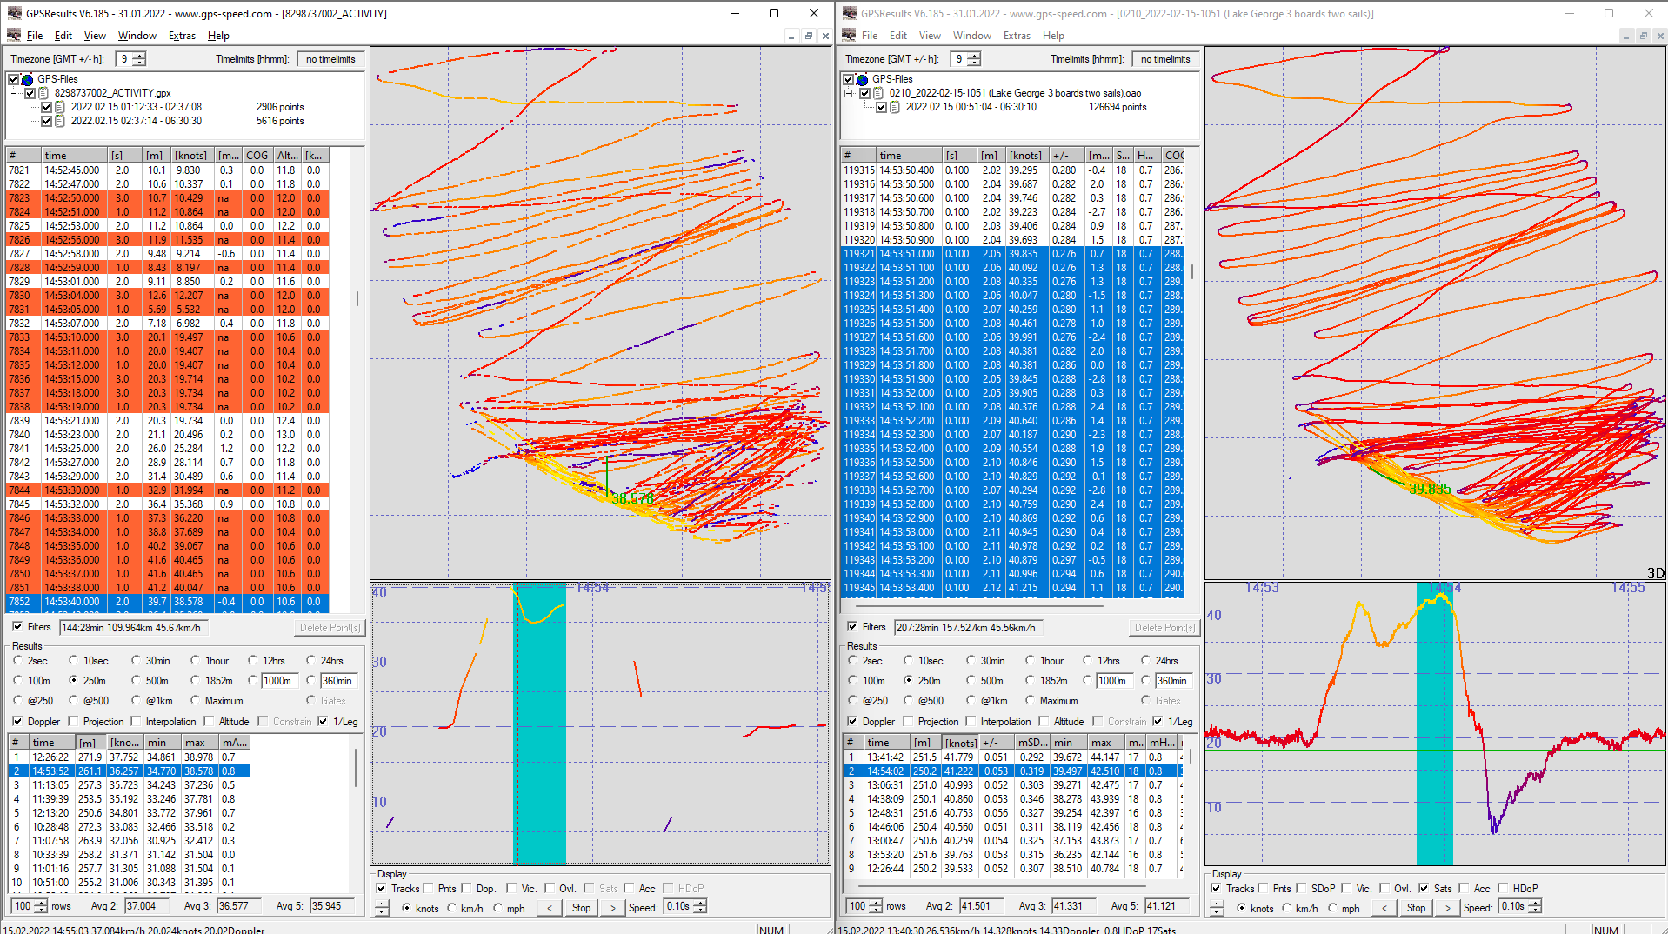
Task: Toggle the 1/Leg checkbox in right window
Action: click(x=1158, y=721)
